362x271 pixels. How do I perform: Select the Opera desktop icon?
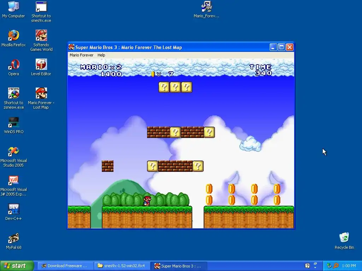click(x=13, y=67)
